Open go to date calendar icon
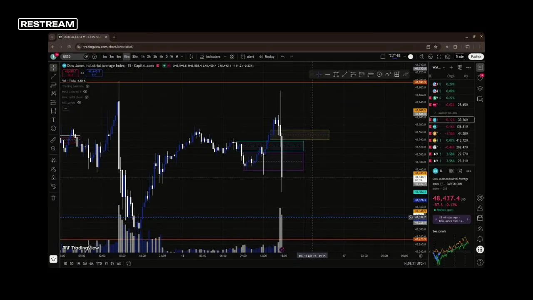 point(129,263)
